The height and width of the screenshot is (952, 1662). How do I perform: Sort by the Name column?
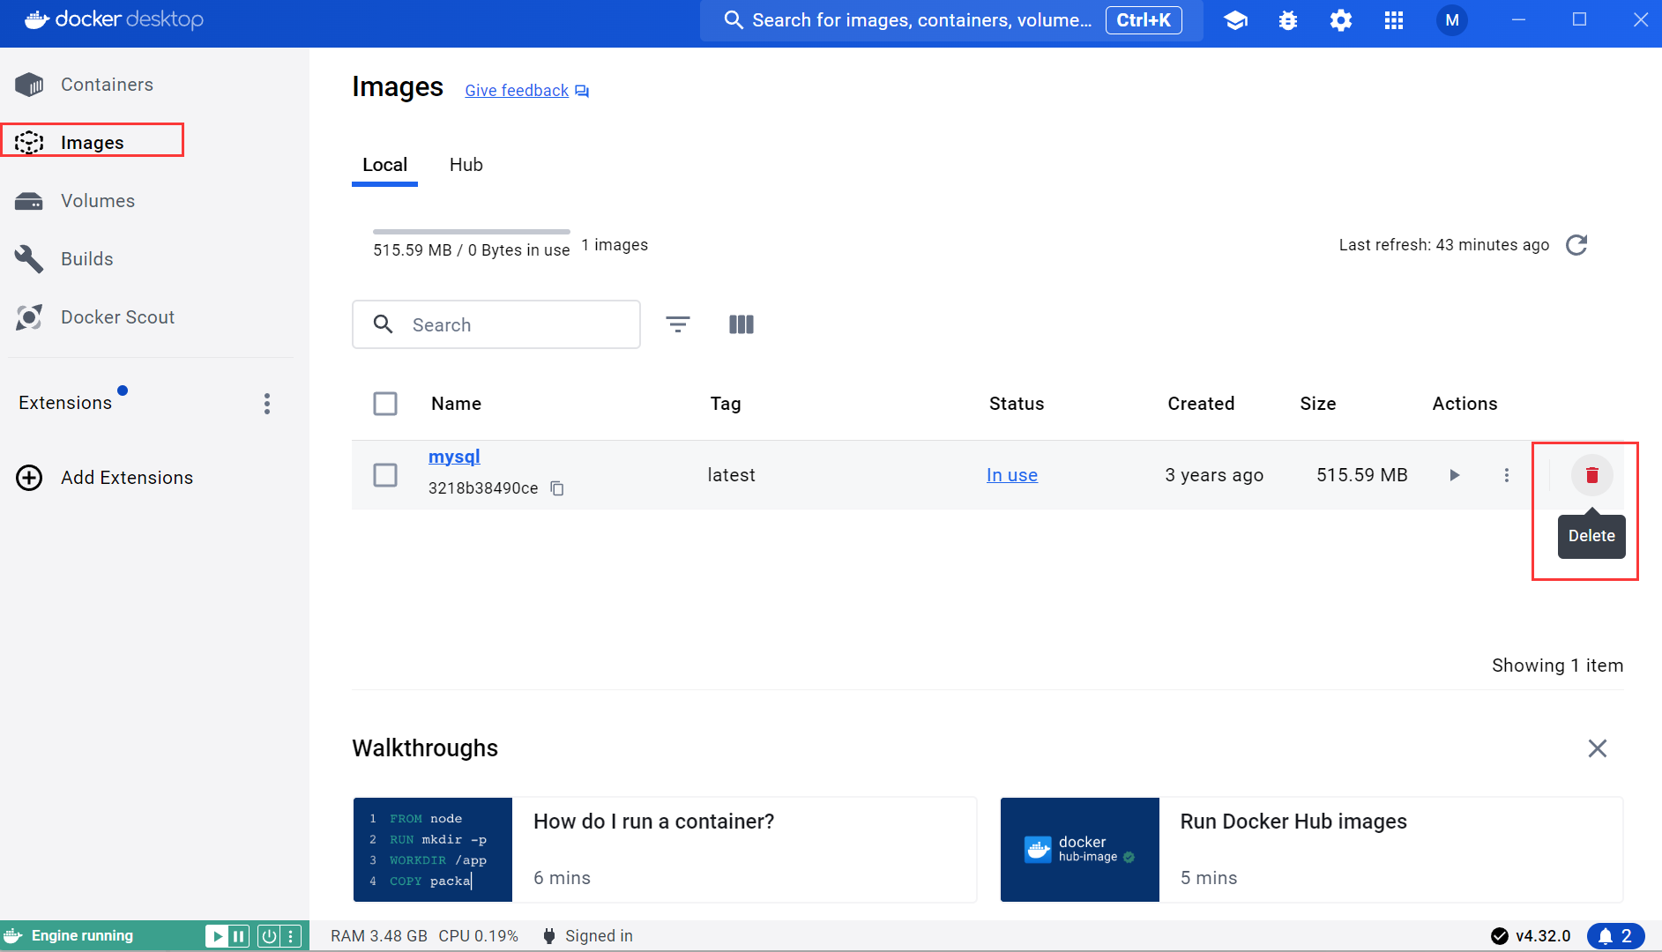coord(456,404)
